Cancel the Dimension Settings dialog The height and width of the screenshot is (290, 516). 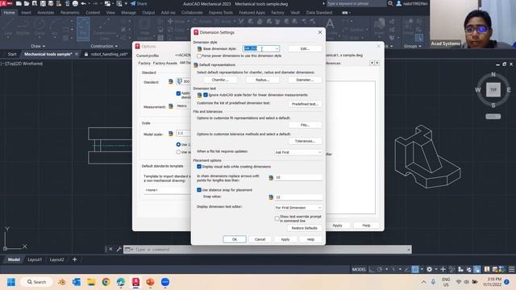(x=260, y=239)
